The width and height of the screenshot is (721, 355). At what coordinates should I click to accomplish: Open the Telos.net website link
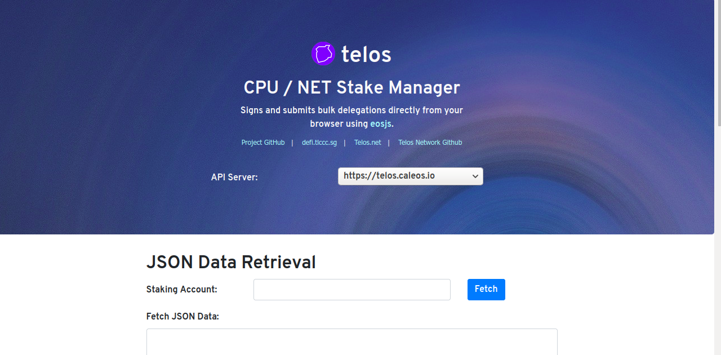click(367, 143)
